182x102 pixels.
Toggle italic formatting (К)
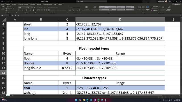[x=21, y=10]
